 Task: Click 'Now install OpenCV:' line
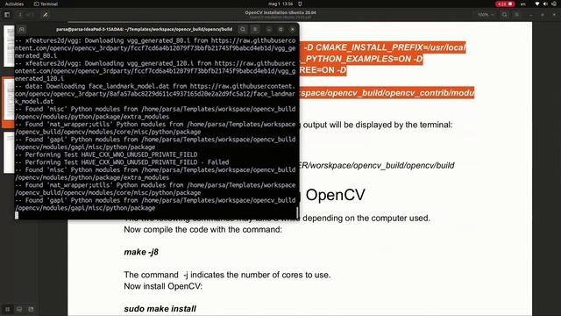click(163, 286)
